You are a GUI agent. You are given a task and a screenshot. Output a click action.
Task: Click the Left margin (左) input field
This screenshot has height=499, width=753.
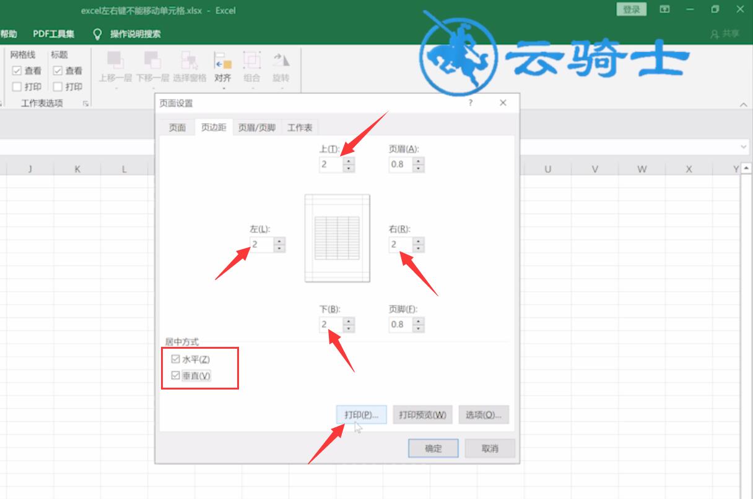262,244
